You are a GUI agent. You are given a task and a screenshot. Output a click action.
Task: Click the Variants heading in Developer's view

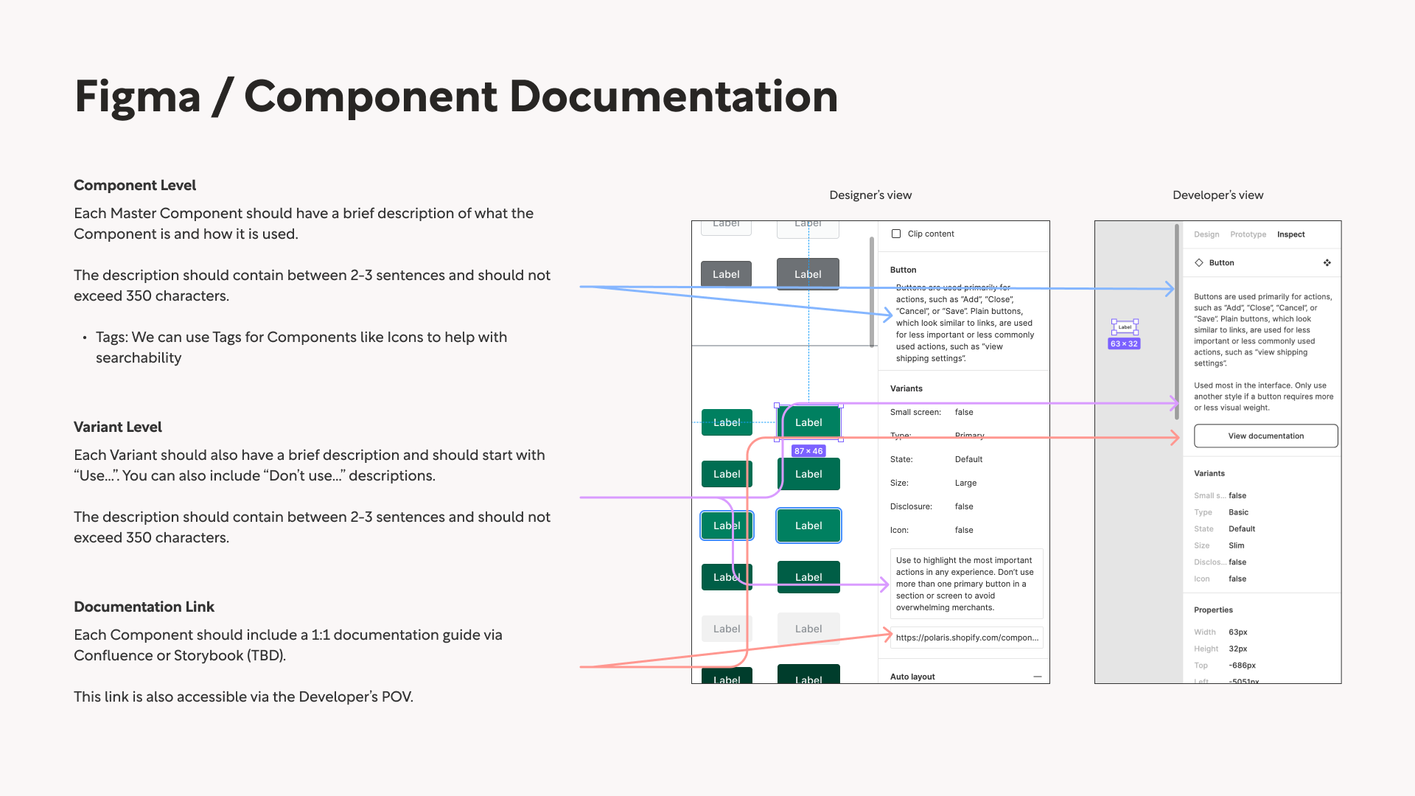tap(1209, 473)
